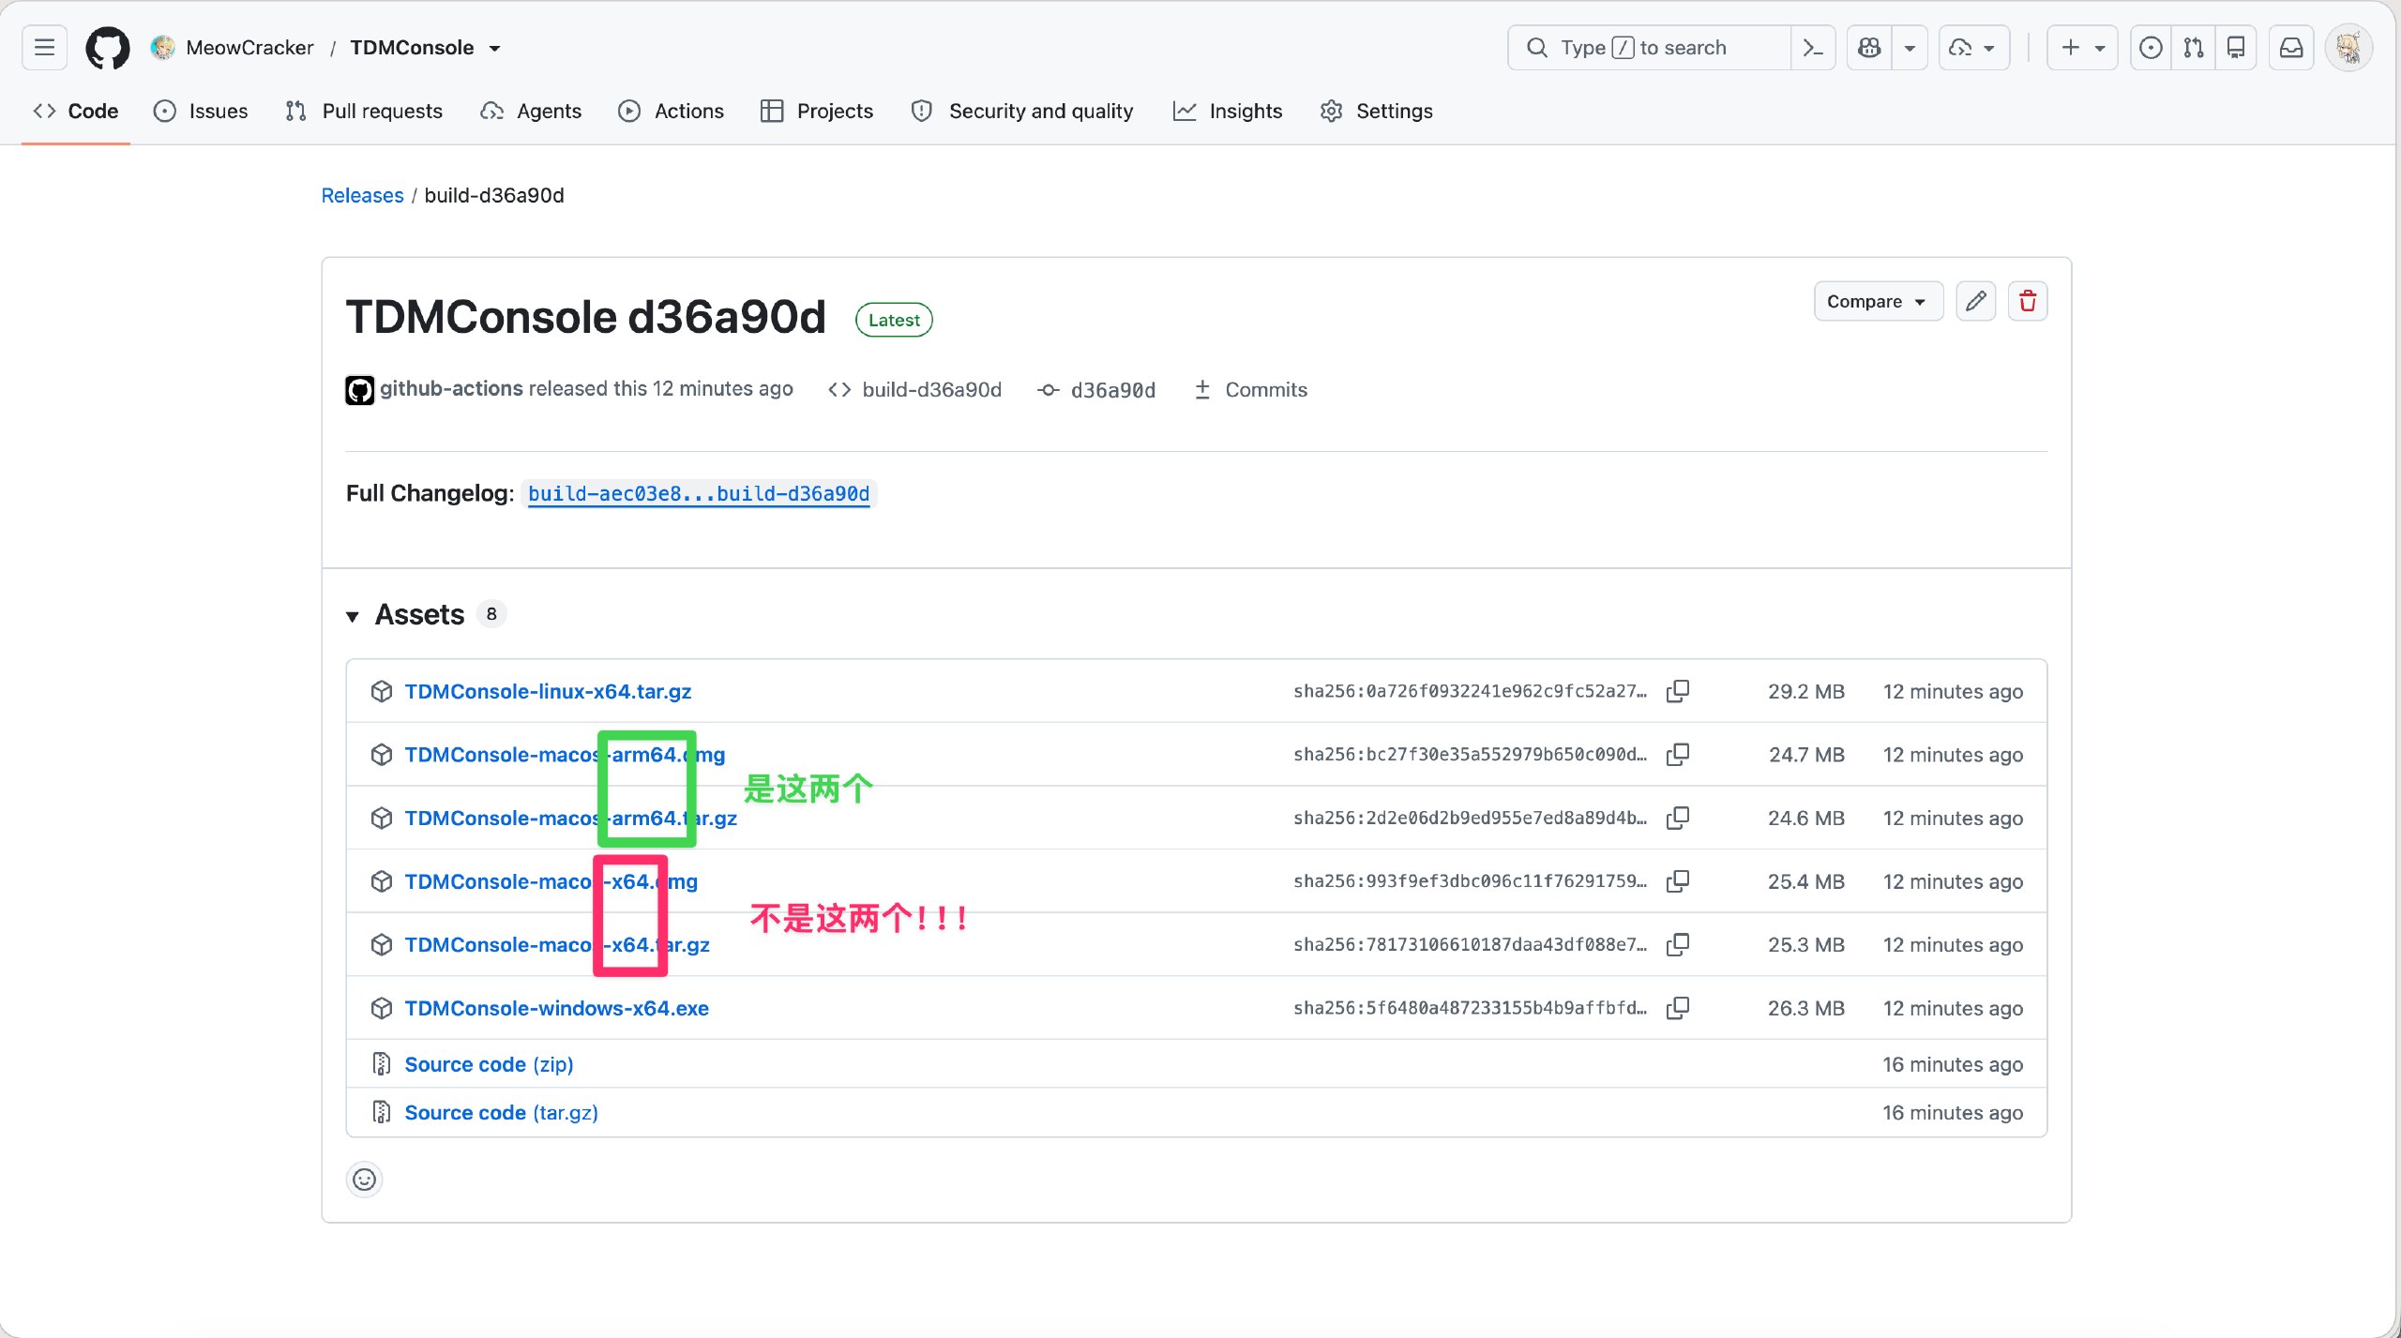Delete this release with the trash icon

tap(2028, 301)
